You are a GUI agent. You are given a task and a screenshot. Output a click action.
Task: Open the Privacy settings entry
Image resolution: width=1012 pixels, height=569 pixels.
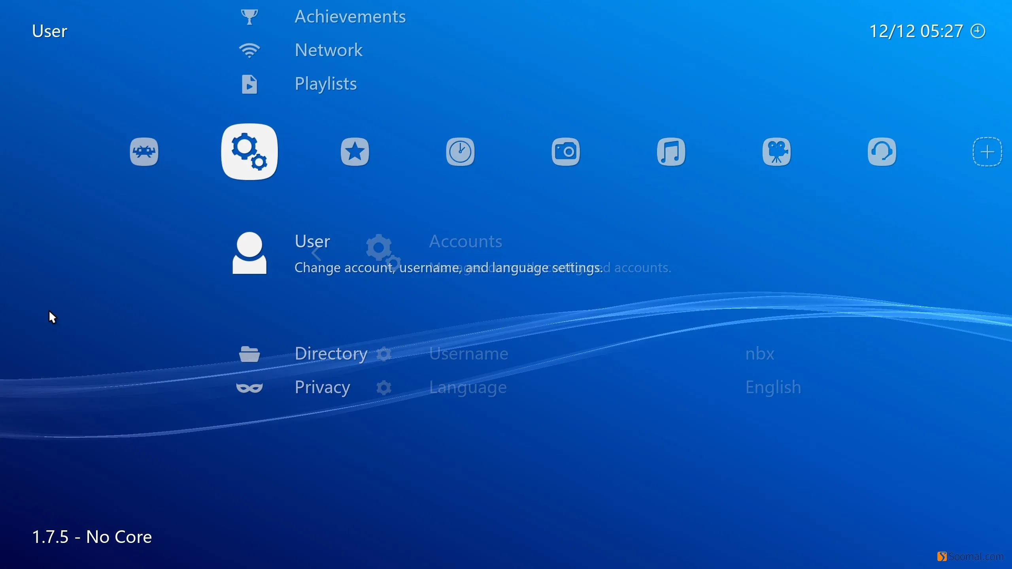pyautogui.click(x=323, y=388)
